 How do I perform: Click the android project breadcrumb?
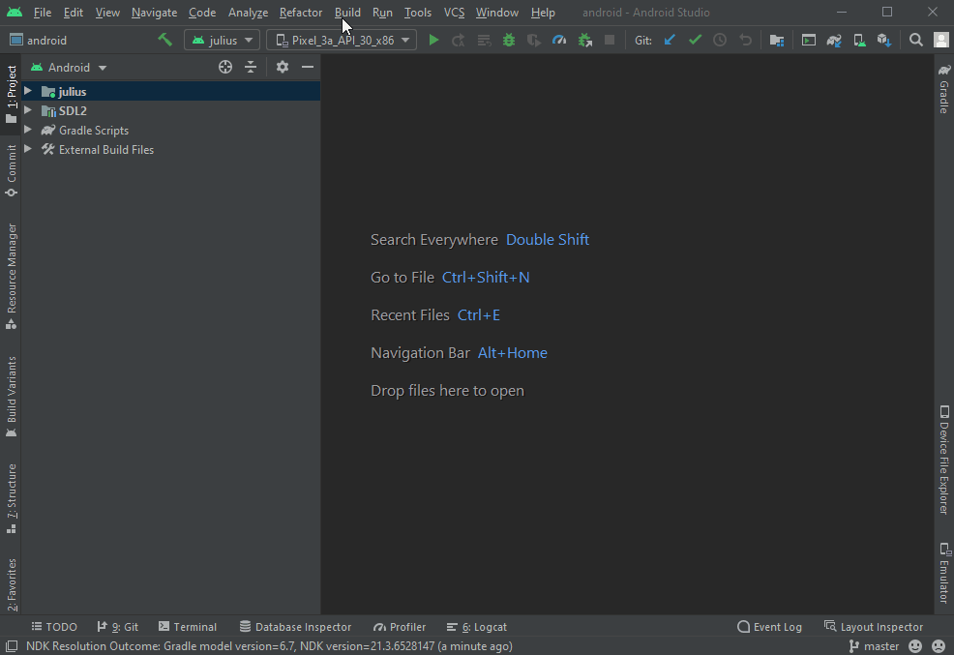pyautogui.click(x=39, y=40)
